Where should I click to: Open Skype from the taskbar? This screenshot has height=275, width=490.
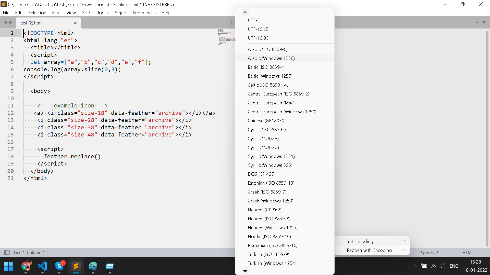pyautogui.click(x=59, y=266)
